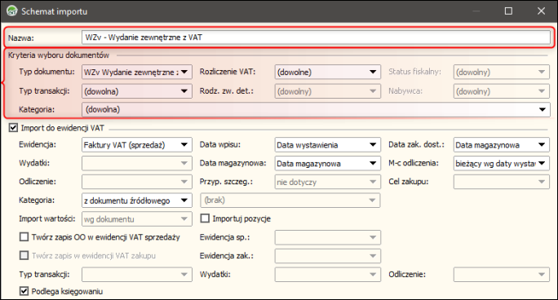
Task: Open Kategoria z dokumentu źródłowego dropdown
Action: pyautogui.click(x=137, y=201)
